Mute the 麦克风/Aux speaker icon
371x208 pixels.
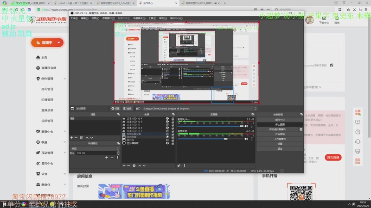tap(246, 126)
